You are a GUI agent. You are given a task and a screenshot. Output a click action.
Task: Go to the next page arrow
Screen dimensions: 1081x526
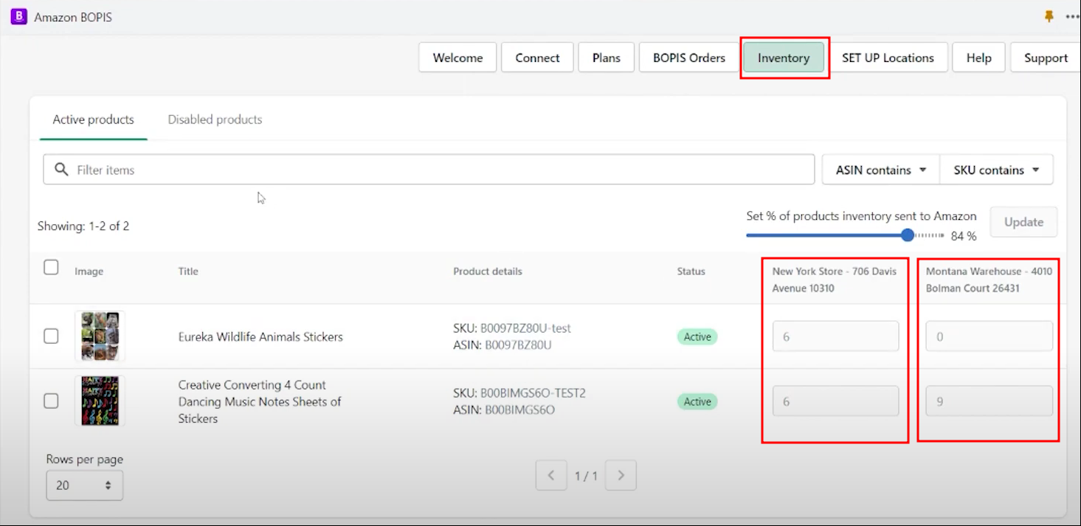tap(621, 476)
